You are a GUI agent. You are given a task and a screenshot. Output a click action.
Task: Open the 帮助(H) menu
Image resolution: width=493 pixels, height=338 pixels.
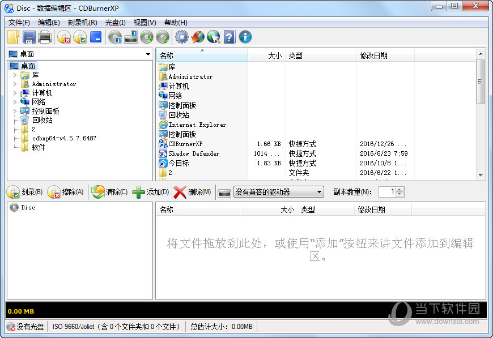176,23
